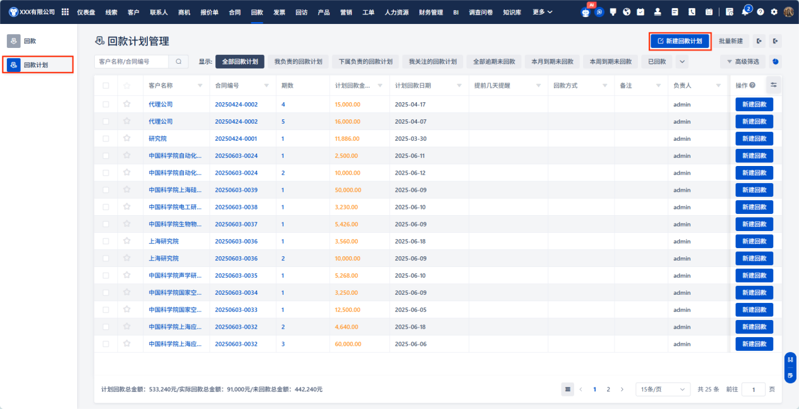799x409 pixels.
Task: Click the pin icon in top bar
Action: (613, 12)
